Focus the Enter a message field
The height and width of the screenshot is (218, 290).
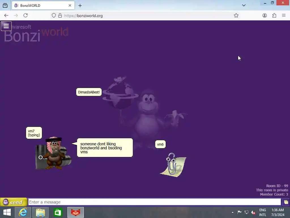click(155, 202)
